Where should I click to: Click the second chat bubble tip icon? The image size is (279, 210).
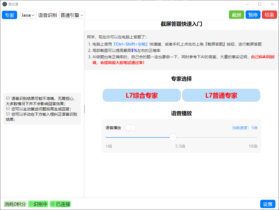pos(8,109)
